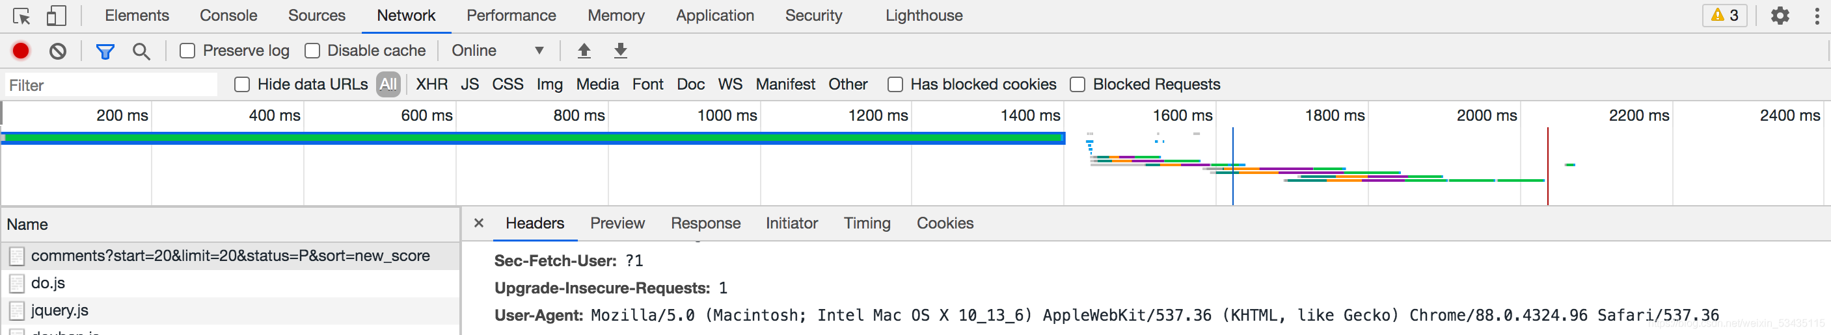This screenshot has width=1831, height=335.
Task: Show the Timing detail tab
Action: coord(867,223)
